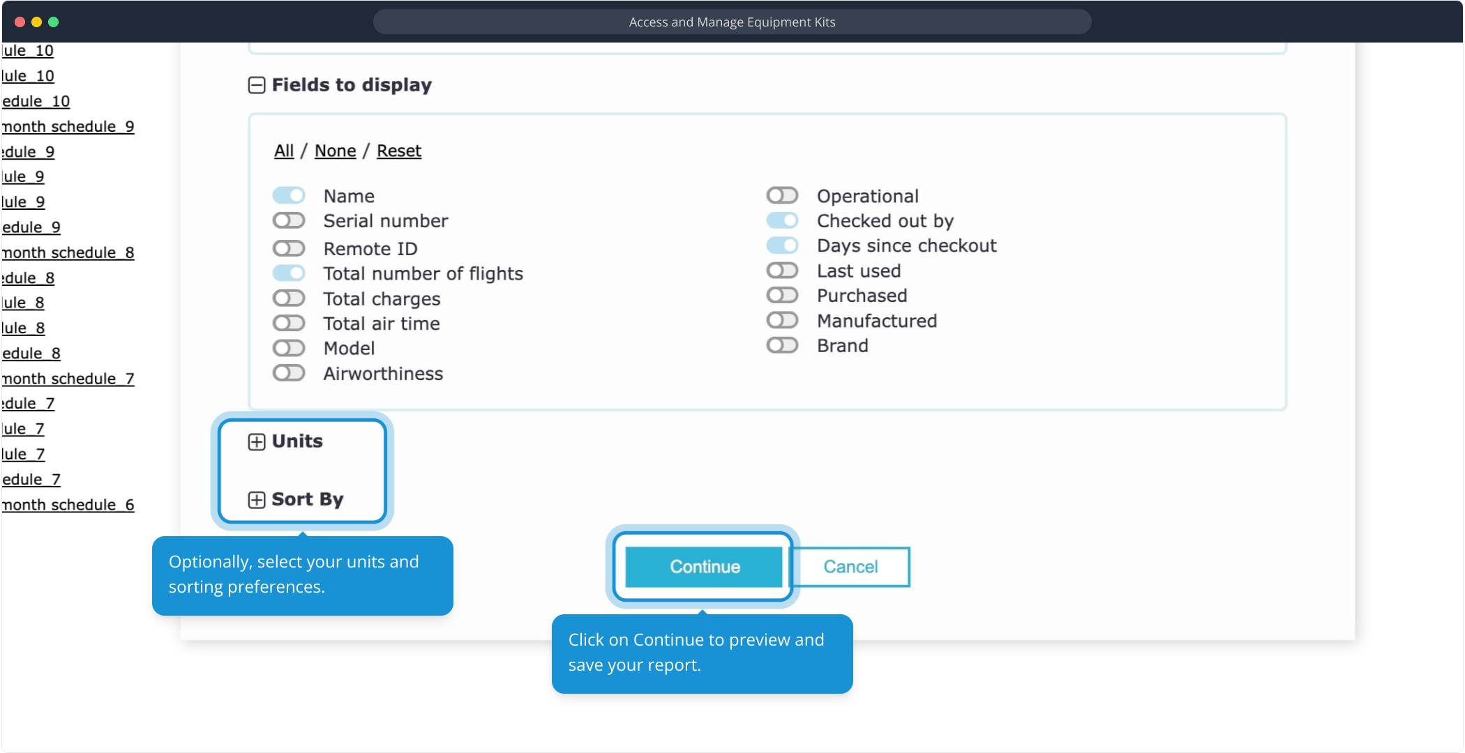Screen dimensions: 1465x753
Task: Enable the Total charges field
Action: pos(289,298)
